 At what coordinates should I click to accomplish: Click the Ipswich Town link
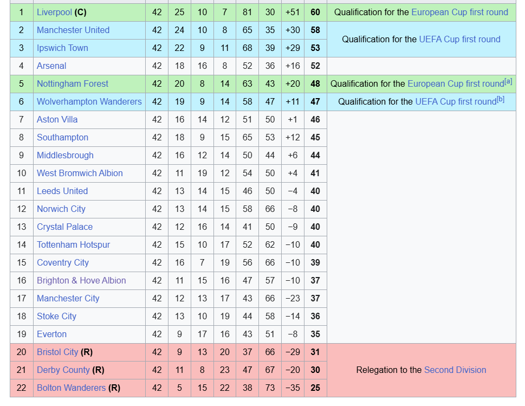pyautogui.click(x=62, y=48)
